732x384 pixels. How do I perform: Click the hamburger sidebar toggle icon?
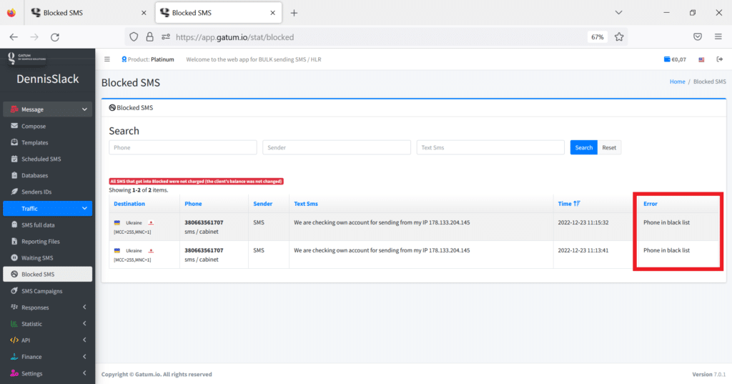coord(107,59)
